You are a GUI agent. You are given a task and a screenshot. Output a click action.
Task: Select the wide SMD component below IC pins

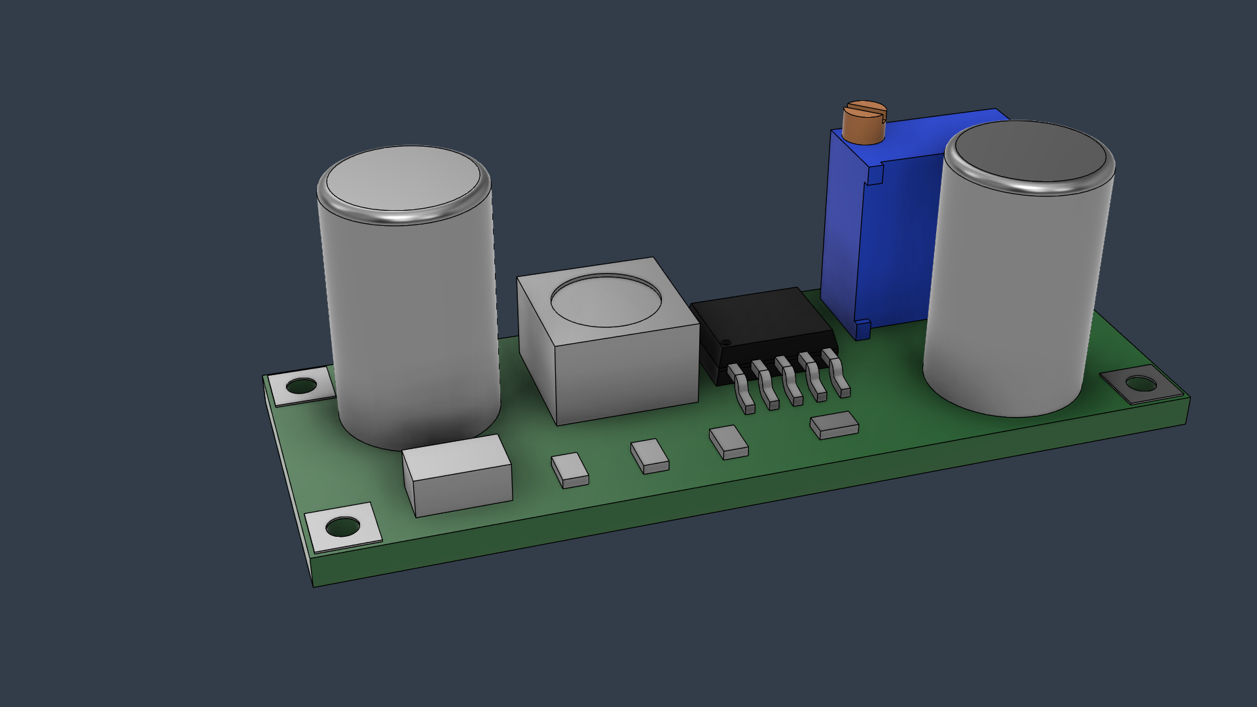pyautogui.click(x=833, y=425)
